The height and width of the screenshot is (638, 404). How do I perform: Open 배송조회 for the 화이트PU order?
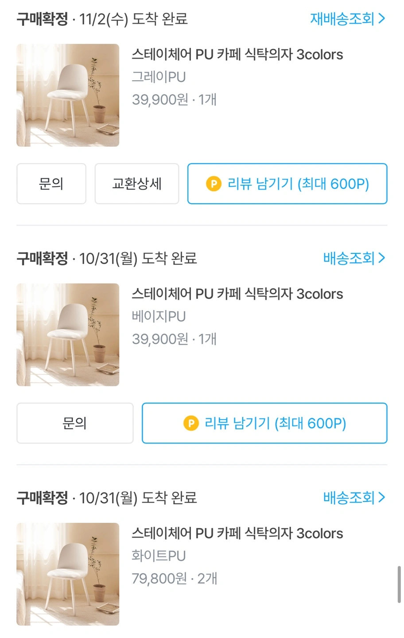click(x=354, y=497)
